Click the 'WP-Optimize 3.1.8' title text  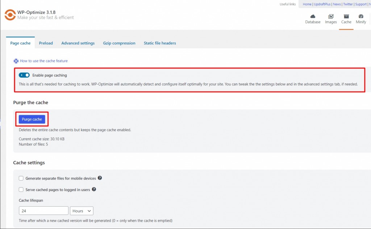point(37,12)
